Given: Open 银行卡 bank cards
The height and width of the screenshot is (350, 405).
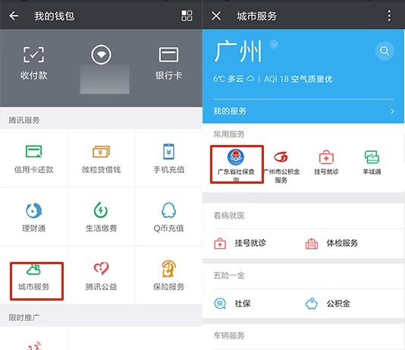Looking at the screenshot, I should (168, 63).
